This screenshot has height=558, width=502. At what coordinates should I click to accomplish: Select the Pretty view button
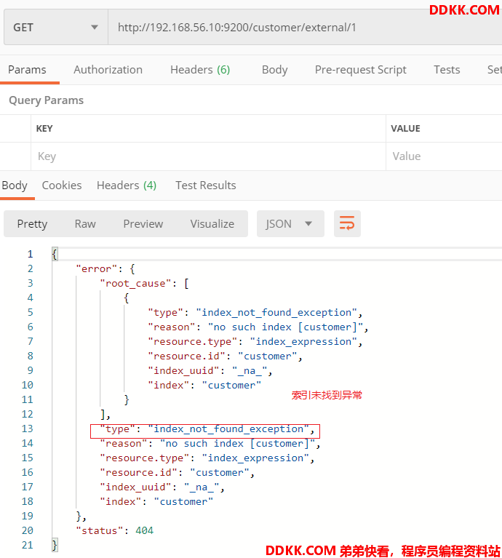click(33, 224)
